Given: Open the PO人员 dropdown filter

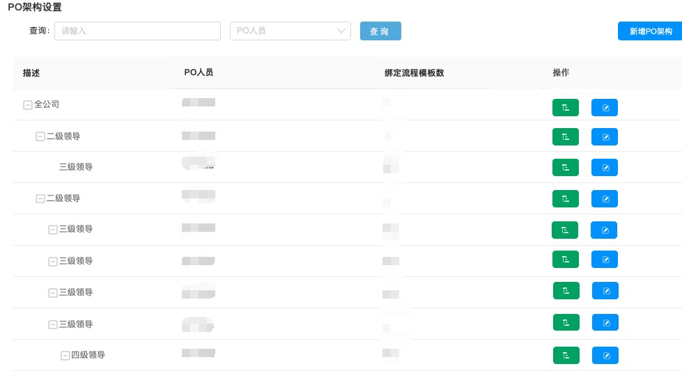Looking at the screenshot, I should pyautogui.click(x=290, y=31).
